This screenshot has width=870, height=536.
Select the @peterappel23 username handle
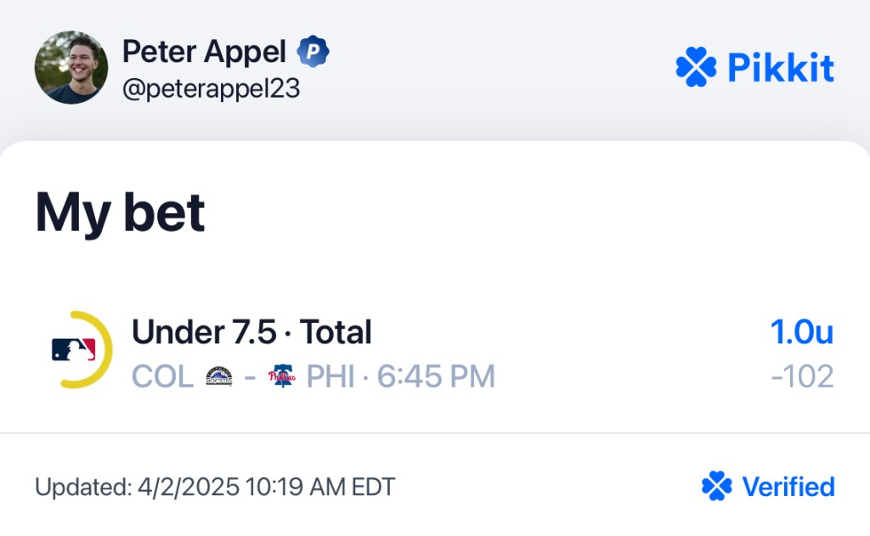coord(211,88)
